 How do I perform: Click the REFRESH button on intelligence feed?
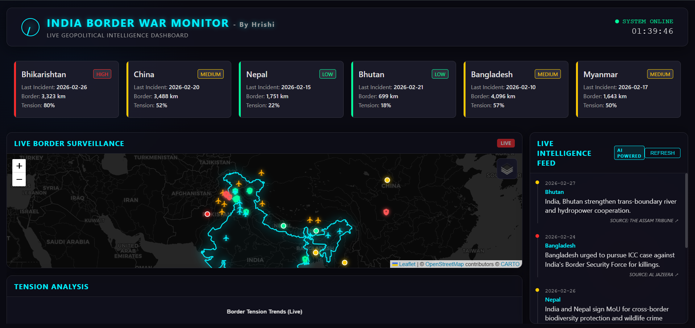click(662, 153)
